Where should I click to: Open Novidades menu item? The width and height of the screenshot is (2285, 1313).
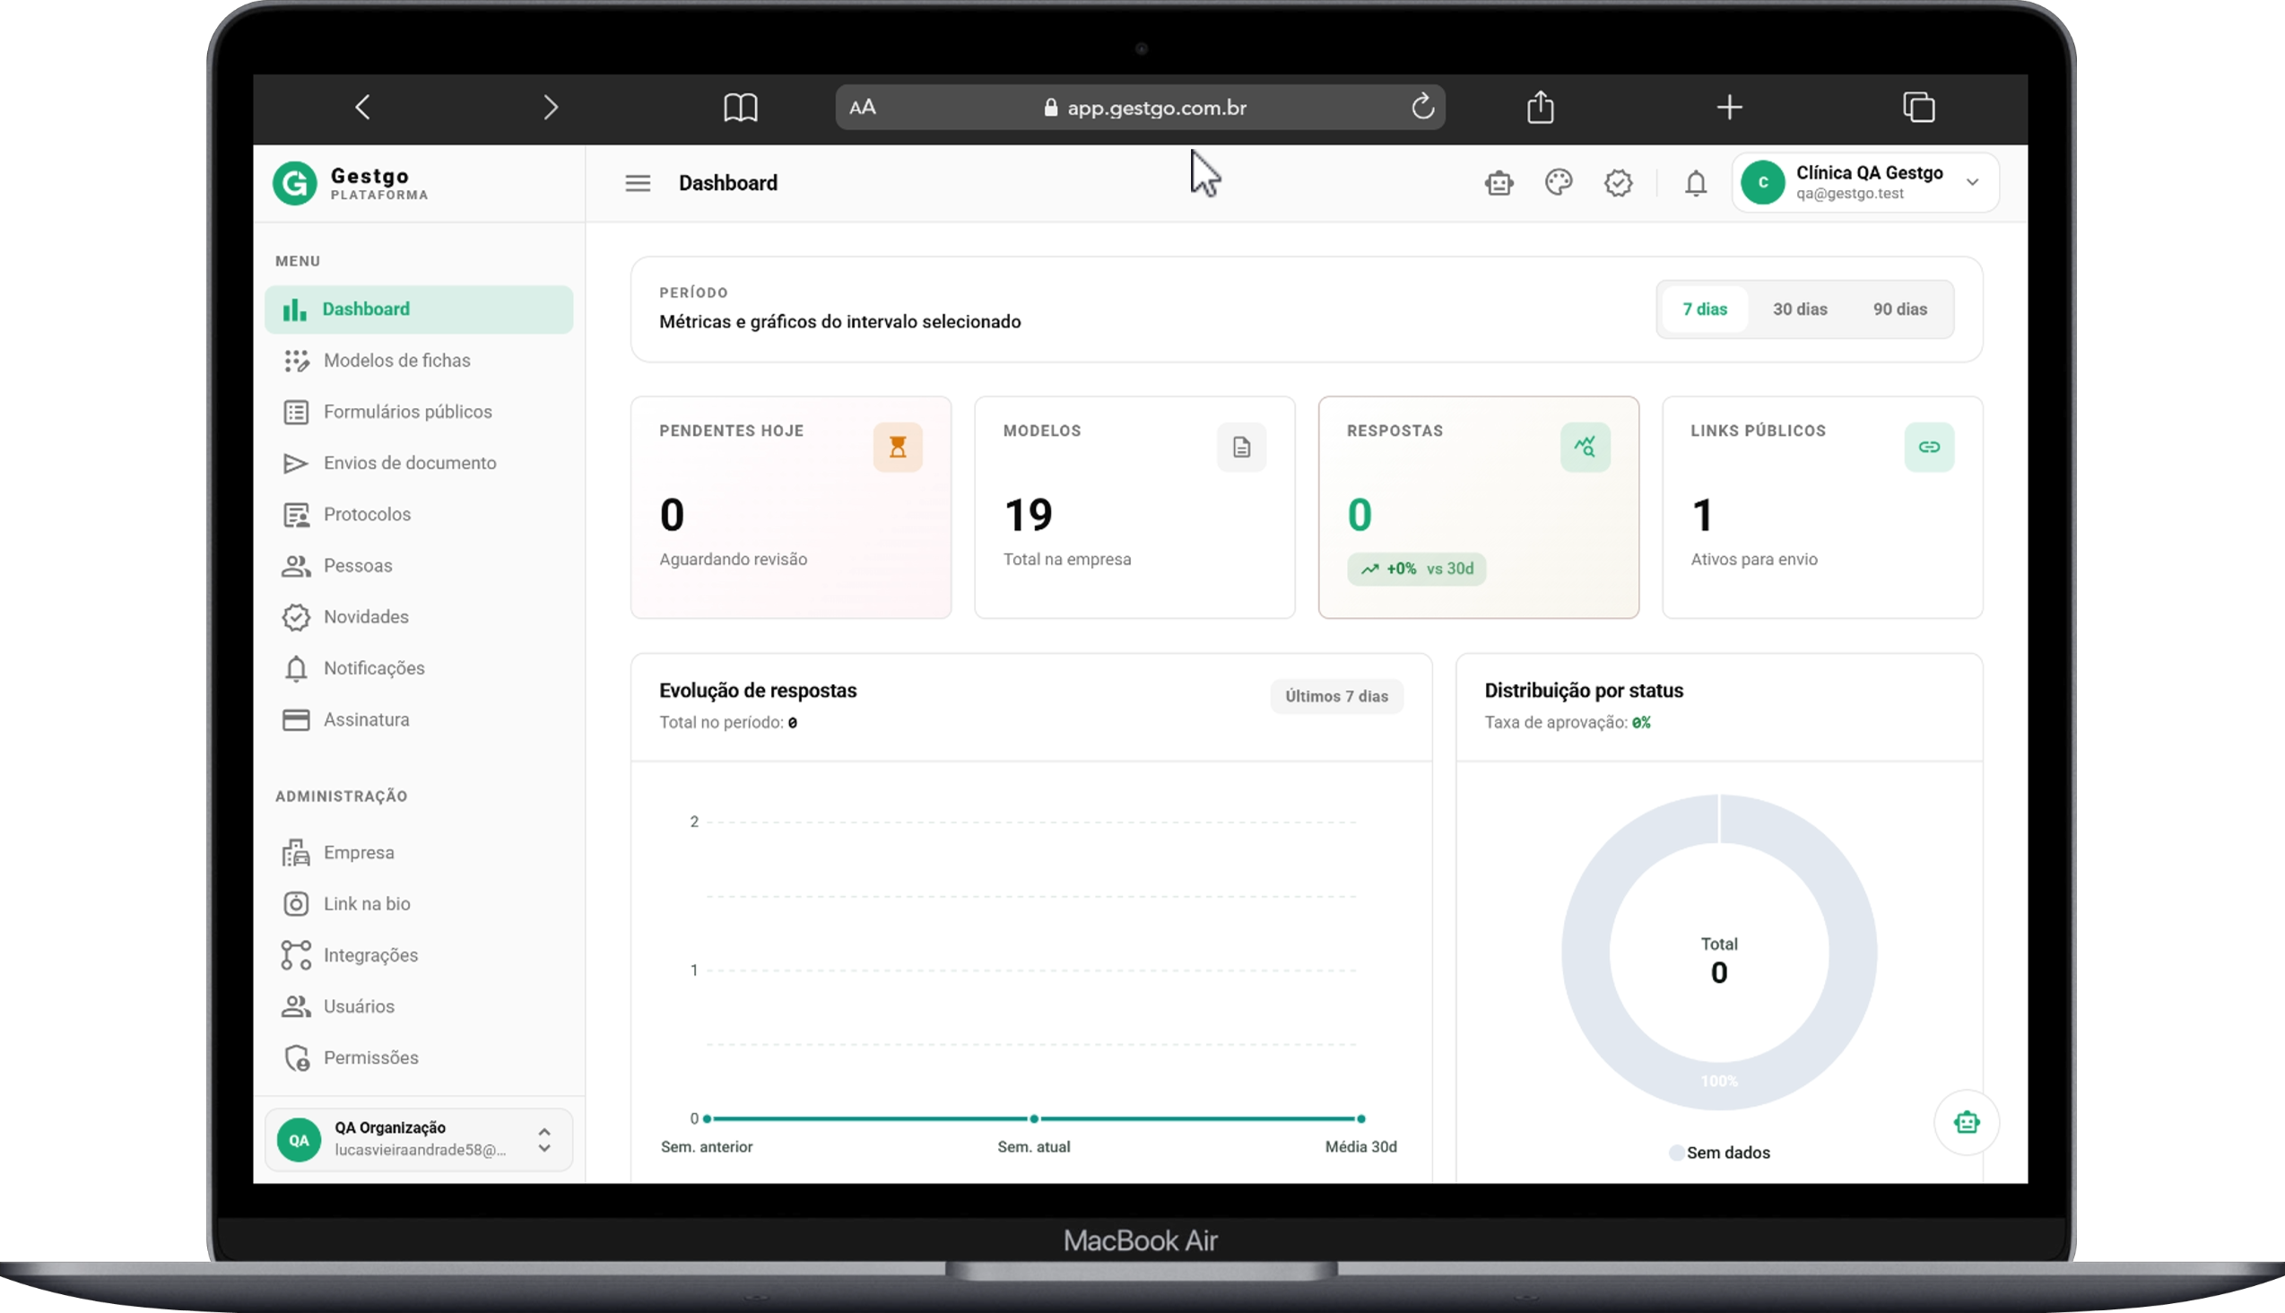[419, 618]
